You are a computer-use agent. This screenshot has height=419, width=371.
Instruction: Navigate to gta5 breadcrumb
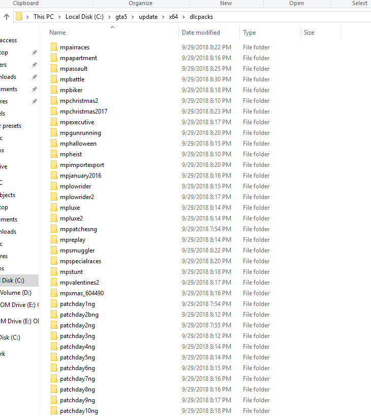click(x=121, y=17)
